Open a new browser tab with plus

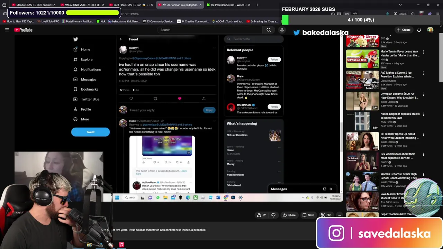257,5
